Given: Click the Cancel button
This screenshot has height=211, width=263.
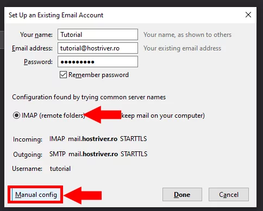Looking at the screenshot, I should point(229,195).
